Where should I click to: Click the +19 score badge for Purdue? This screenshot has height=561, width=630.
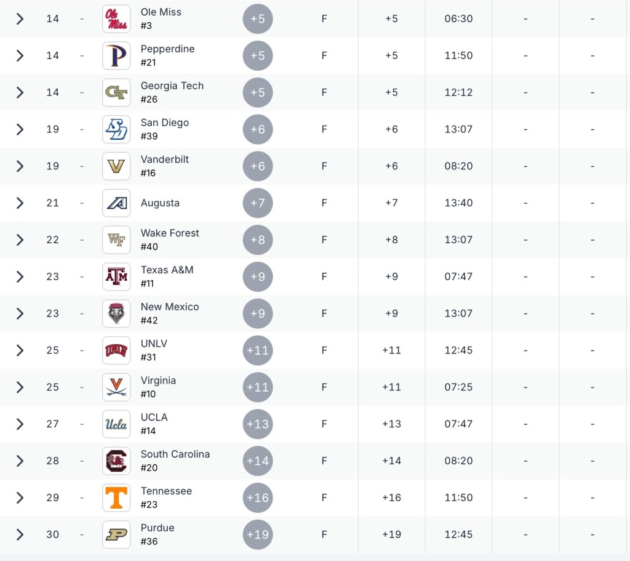tap(258, 535)
